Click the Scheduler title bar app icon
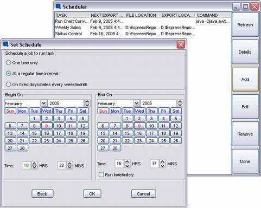261x208 pixels. coord(58,6)
